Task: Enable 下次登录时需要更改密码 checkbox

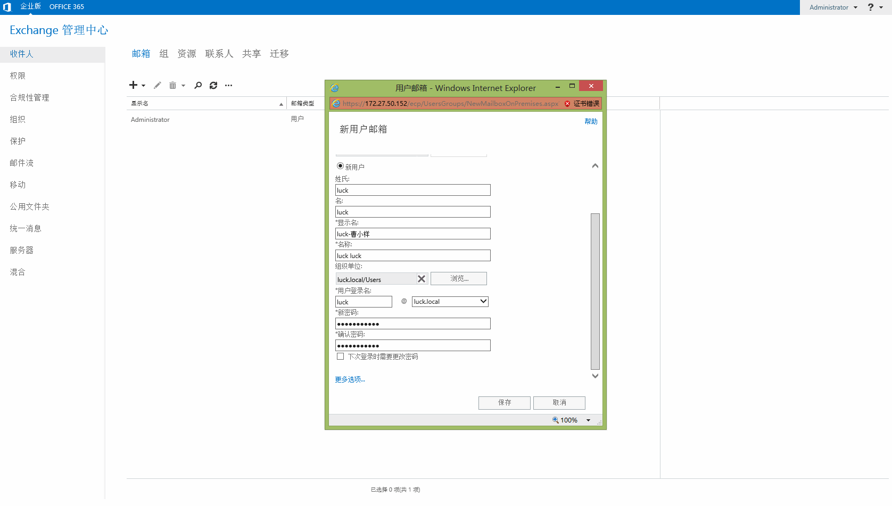Action: point(340,356)
